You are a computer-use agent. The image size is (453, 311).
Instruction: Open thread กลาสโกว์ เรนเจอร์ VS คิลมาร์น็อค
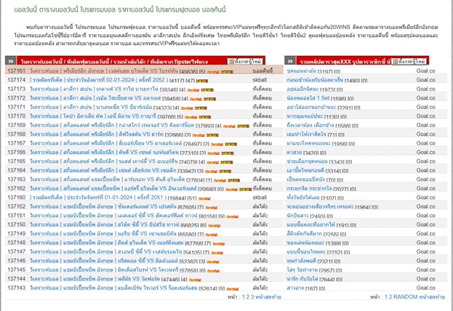pyautogui.click(x=112, y=125)
